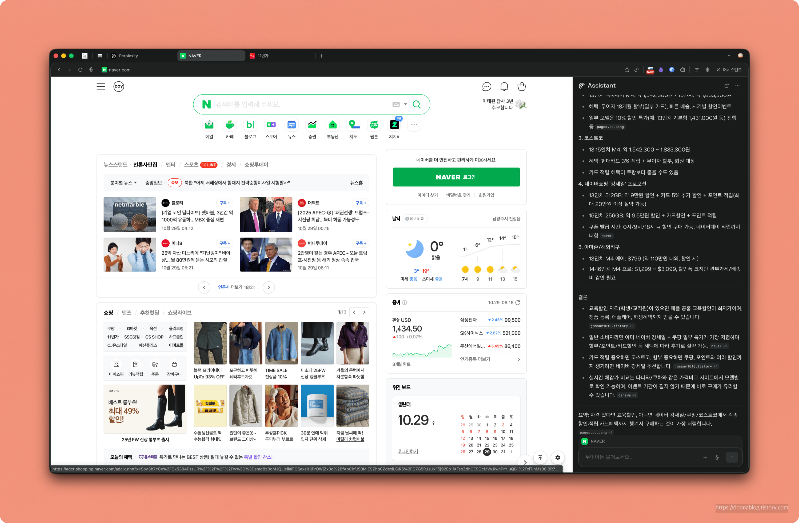The height and width of the screenshot is (523, 799).
Task: Open the news photo of two men shaking hands
Action: pyautogui.click(x=266, y=214)
